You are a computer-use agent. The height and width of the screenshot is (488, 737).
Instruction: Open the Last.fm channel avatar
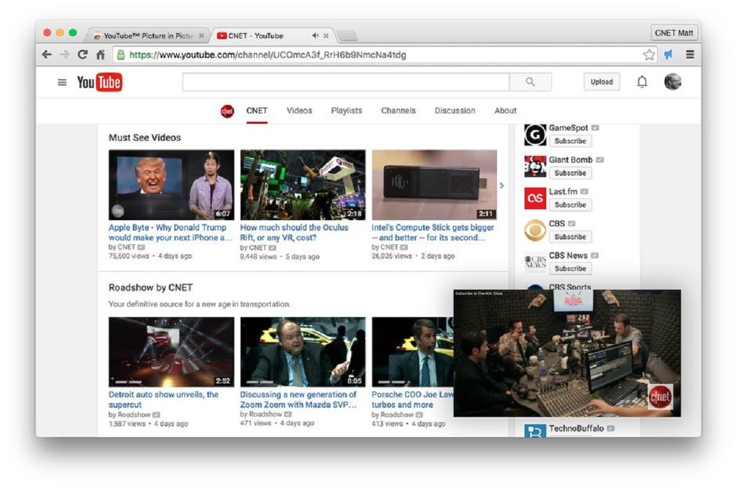[536, 198]
